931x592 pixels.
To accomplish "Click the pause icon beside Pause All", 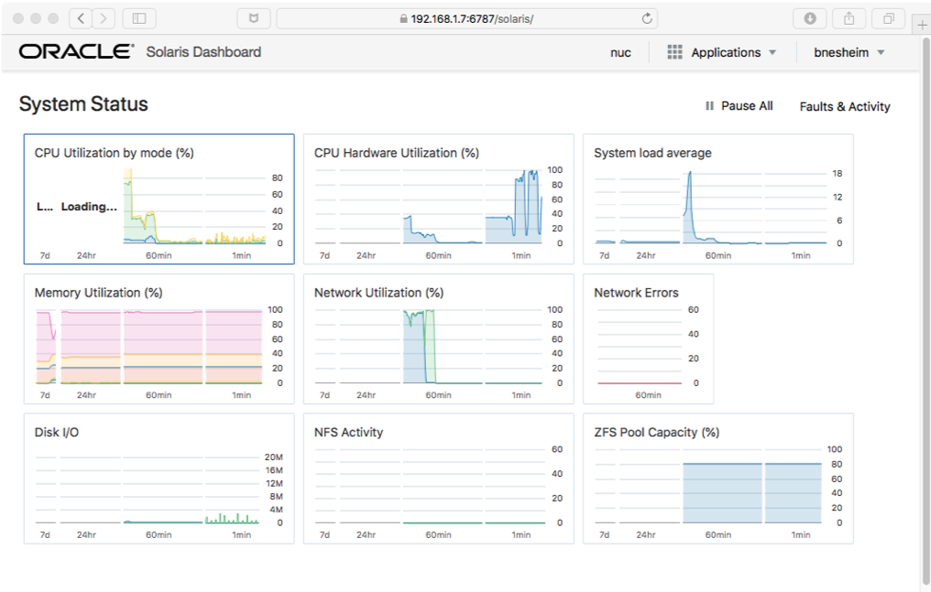I will coord(708,106).
